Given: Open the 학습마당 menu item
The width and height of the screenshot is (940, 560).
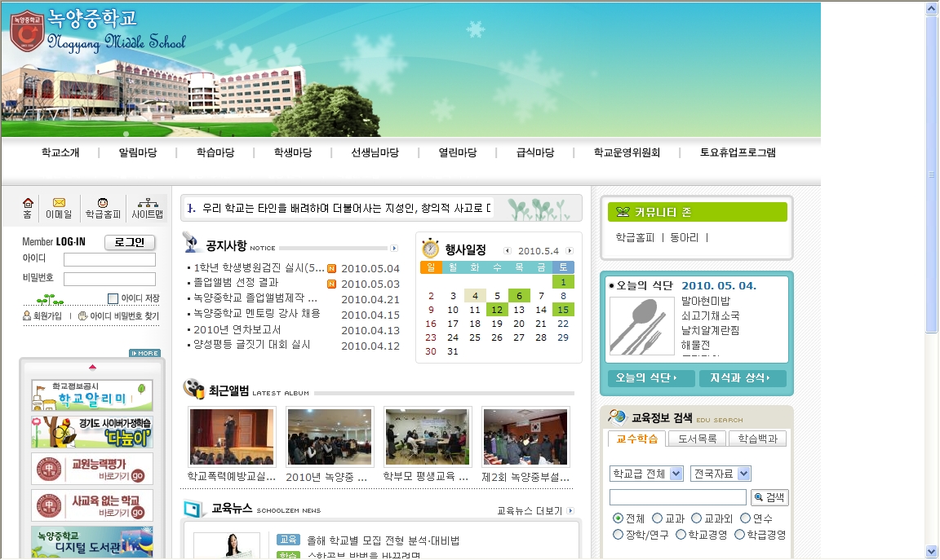Looking at the screenshot, I should 215,152.
